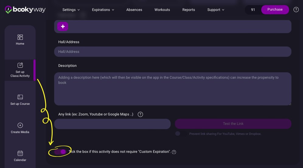Image resolution: width=303 pixels, height=168 pixels.
Task: Go to the Absences menu
Action: coord(134,10)
